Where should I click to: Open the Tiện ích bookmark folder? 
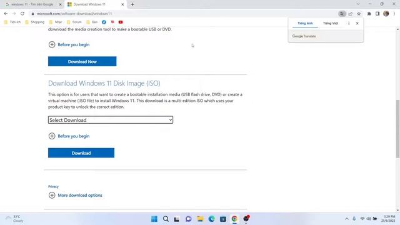12,22
